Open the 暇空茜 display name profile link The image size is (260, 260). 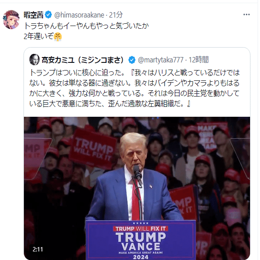34,15
